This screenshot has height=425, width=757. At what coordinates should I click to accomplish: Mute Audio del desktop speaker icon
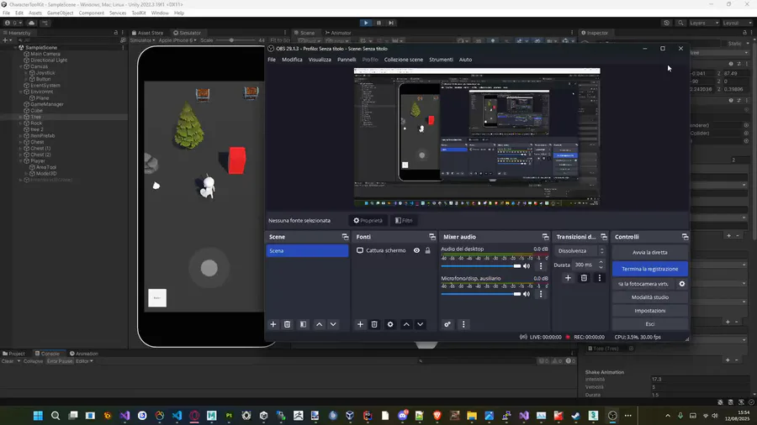527,266
